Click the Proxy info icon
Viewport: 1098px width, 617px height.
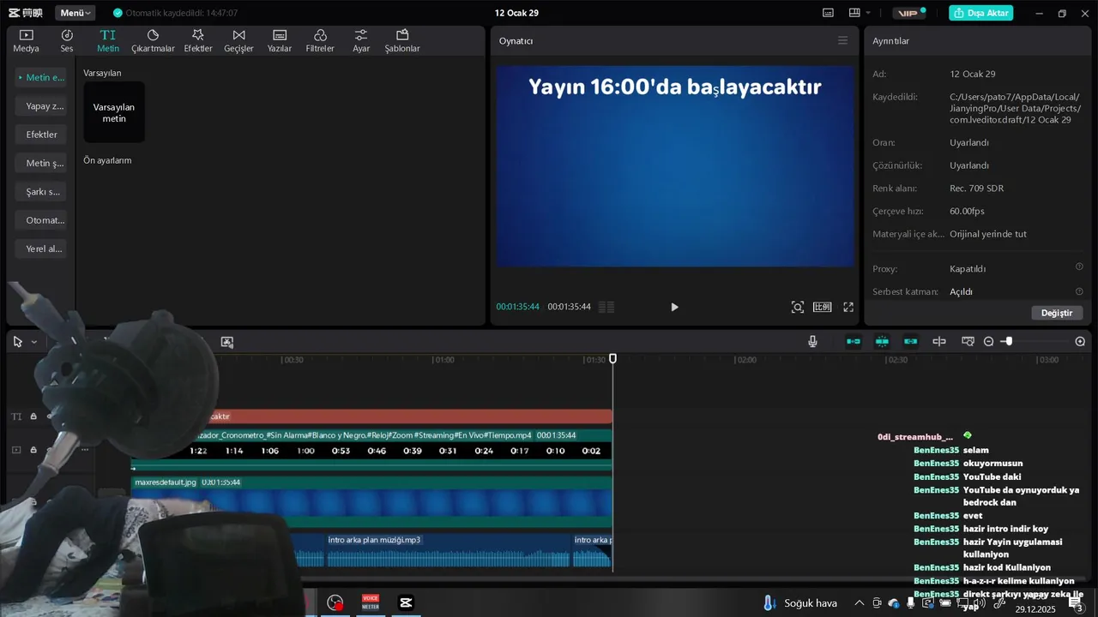point(1079,267)
